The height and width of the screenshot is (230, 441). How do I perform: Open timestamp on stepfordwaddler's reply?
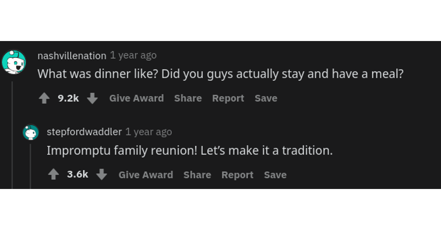(149, 132)
